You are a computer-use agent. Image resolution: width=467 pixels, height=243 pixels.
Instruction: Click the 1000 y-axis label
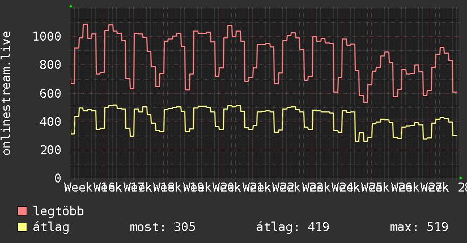pyautogui.click(x=47, y=37)
